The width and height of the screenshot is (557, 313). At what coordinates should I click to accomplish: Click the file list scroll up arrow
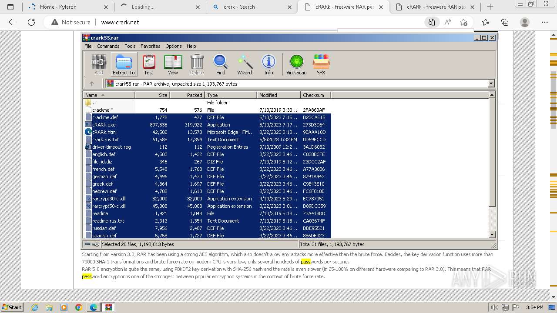pyautogui.click(x=492, y=95)
